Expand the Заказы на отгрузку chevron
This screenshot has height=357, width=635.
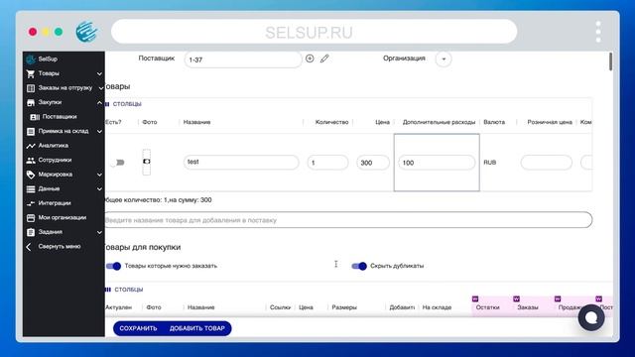[x=100, y=88]
